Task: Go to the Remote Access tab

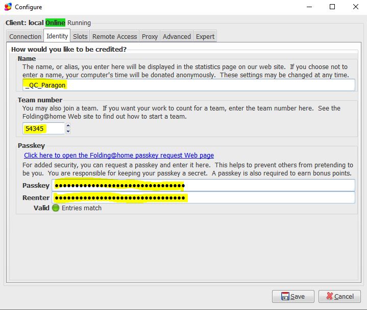Action: (115, 36)
